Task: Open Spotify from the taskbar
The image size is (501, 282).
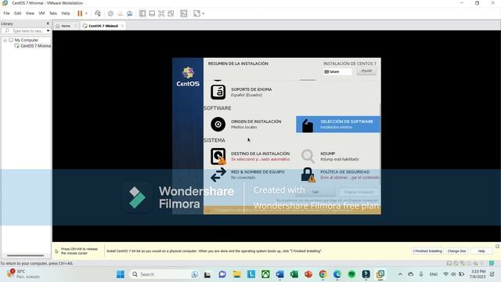Action: tap(351, 274)
